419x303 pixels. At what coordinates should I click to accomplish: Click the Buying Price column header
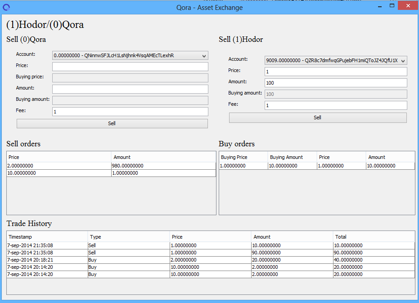click(243, 157)
